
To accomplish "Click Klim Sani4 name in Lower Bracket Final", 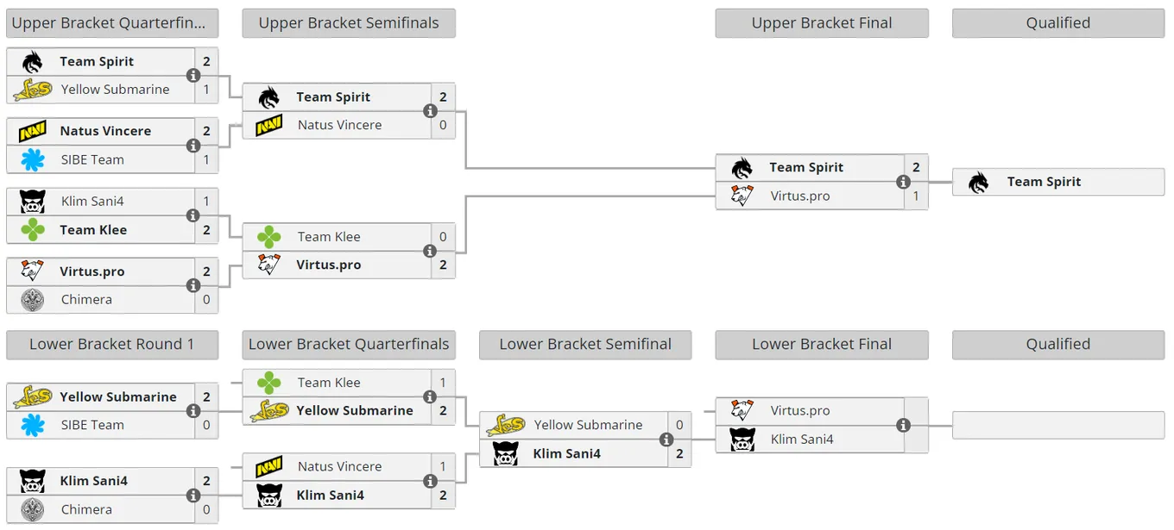I will tap(802, 440).
